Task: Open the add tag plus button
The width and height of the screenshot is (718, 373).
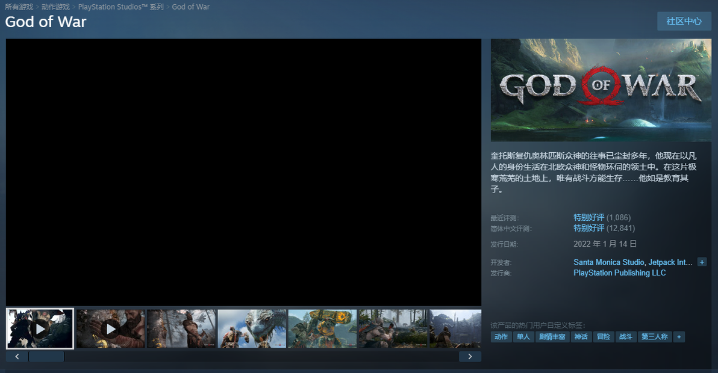Action: click(679, 337)
